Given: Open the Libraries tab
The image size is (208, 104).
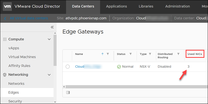Looking at the screenshot, I should (146, 6).
